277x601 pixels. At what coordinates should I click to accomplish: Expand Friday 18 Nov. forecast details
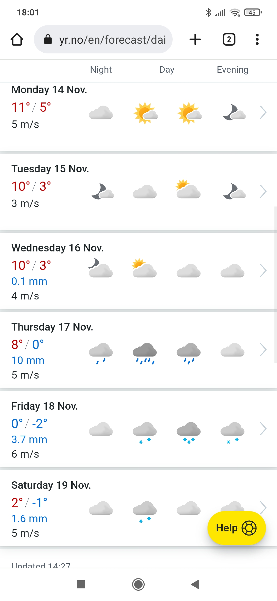[x=263, y=429]
